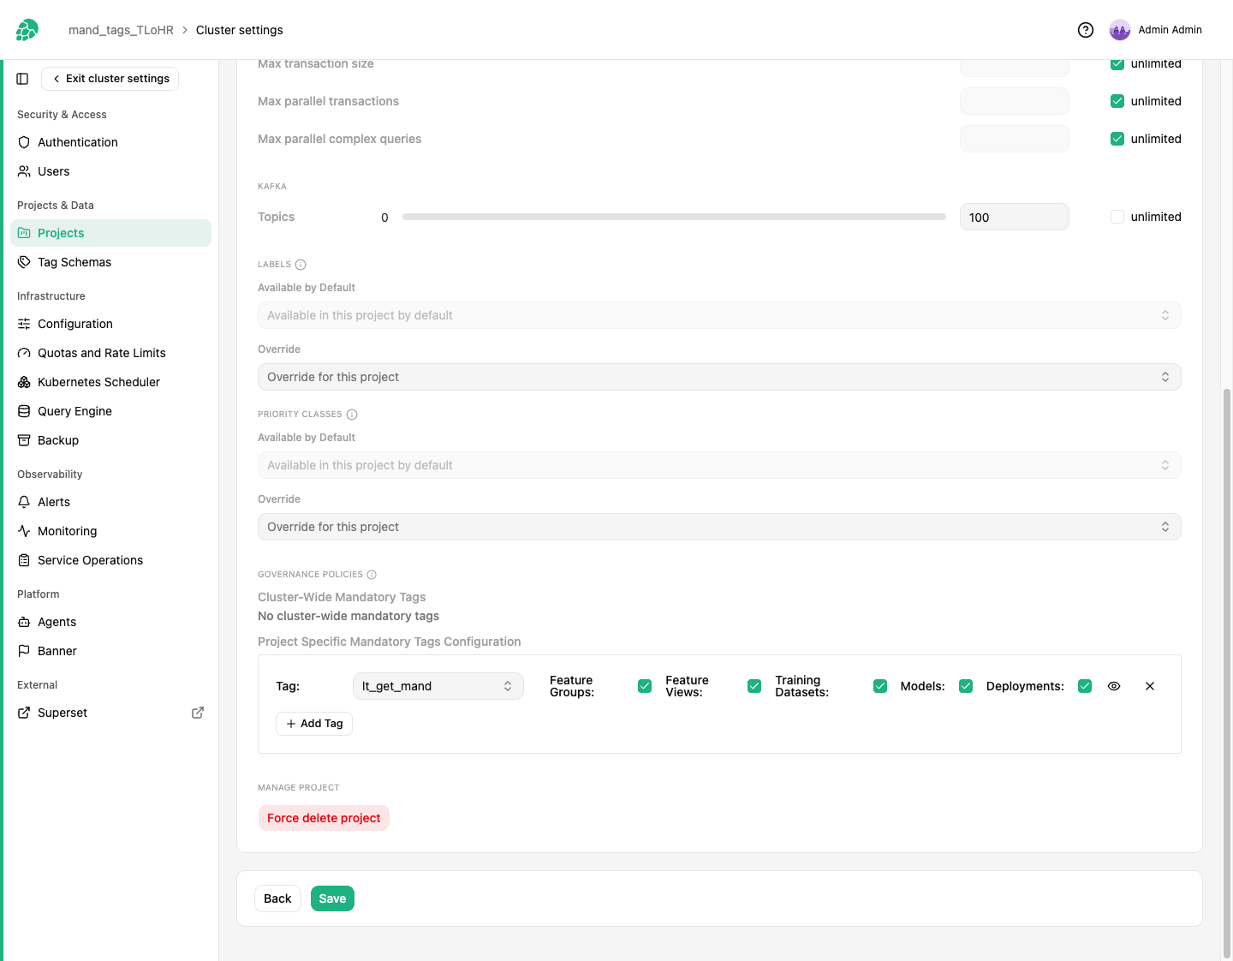Image resolution: width=1233 pixels, height=961 pixels.
Task: Click the Max parallel transactions input field
Action: coord(1015,101)
